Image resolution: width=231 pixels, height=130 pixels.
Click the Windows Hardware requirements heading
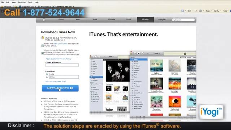(x=49, y=99)
